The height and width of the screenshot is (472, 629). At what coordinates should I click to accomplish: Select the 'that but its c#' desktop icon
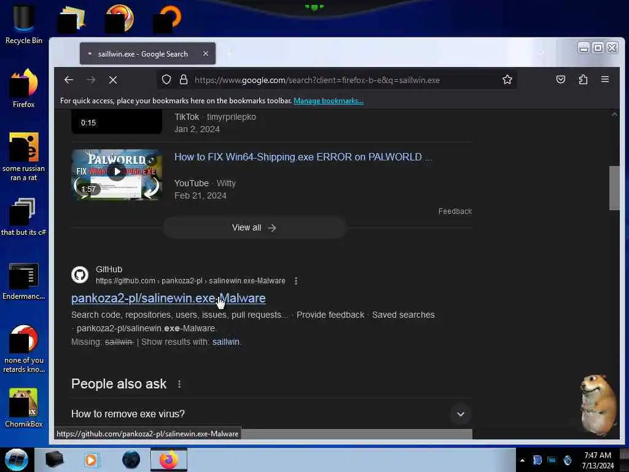coord(24,217)
